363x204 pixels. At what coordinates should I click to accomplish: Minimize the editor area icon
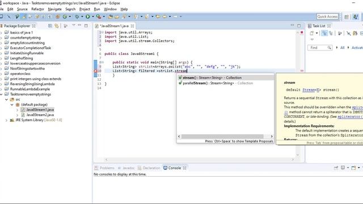pyautogui.click(x=293, y=25)
